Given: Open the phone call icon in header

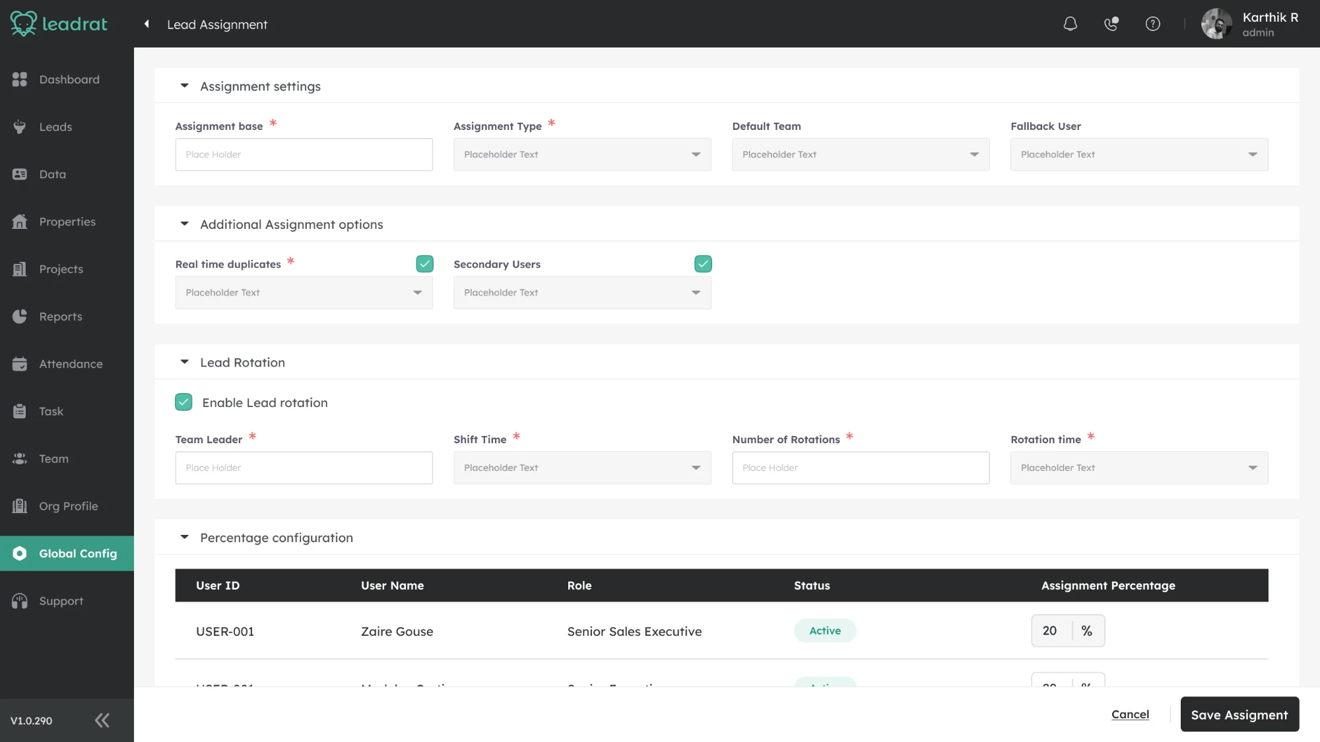Looking at the screenshot, I should (1111, 24).
